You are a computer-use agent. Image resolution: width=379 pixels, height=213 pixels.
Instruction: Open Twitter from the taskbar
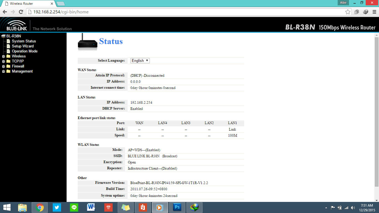tap(57, 207)
